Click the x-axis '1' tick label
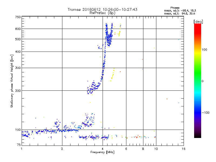Image resolution: width=216 pixels, height=162 pixels. [x=22, y=149]
